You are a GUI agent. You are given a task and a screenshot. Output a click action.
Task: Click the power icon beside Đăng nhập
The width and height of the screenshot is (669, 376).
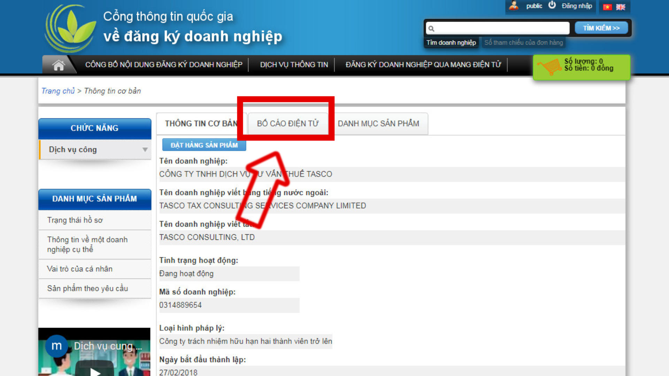point(552,5)
